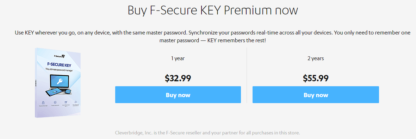Buy the 1 year subscription now
The width and height of the screenshot is (416, 139).
click(178, 95)
